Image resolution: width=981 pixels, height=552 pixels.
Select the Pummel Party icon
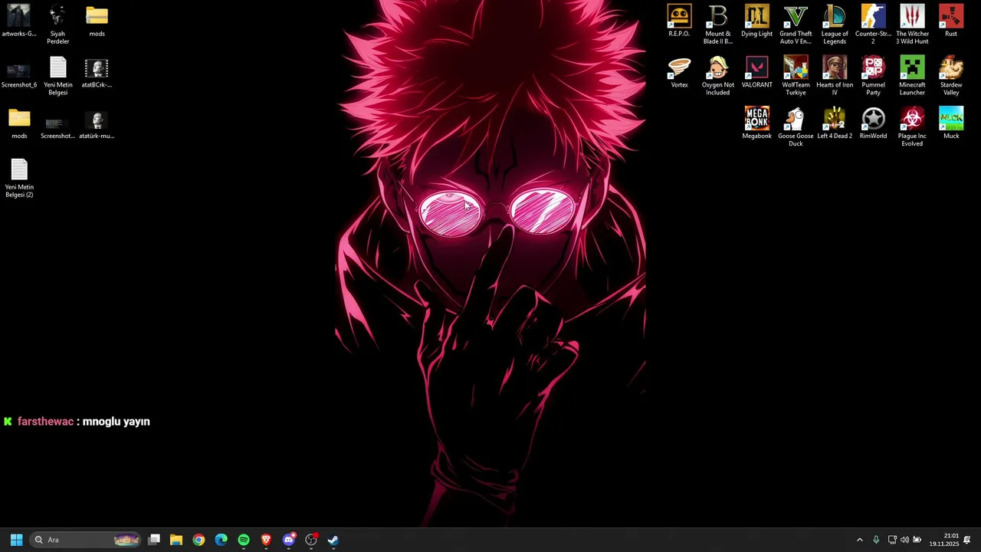[x=873, y=76]
